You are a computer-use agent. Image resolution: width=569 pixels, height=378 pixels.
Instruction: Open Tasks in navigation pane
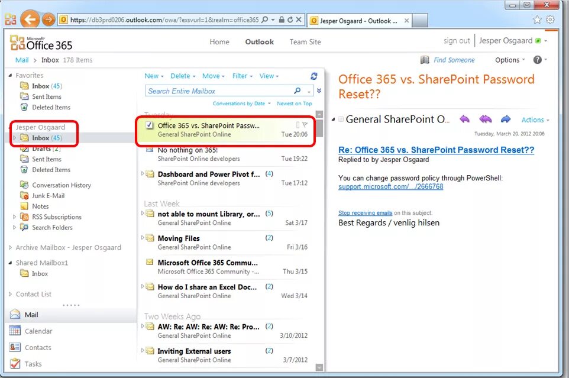tap(33, 363)
